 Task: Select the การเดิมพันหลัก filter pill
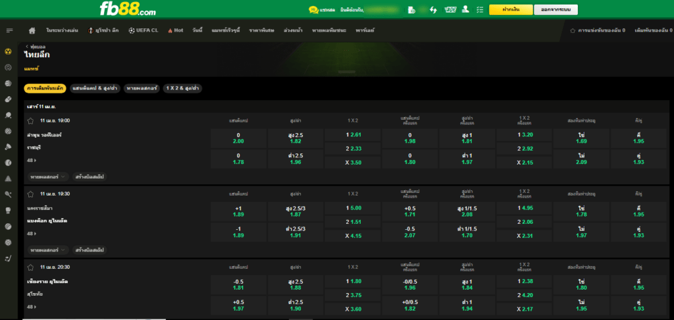tap(45, 88)
